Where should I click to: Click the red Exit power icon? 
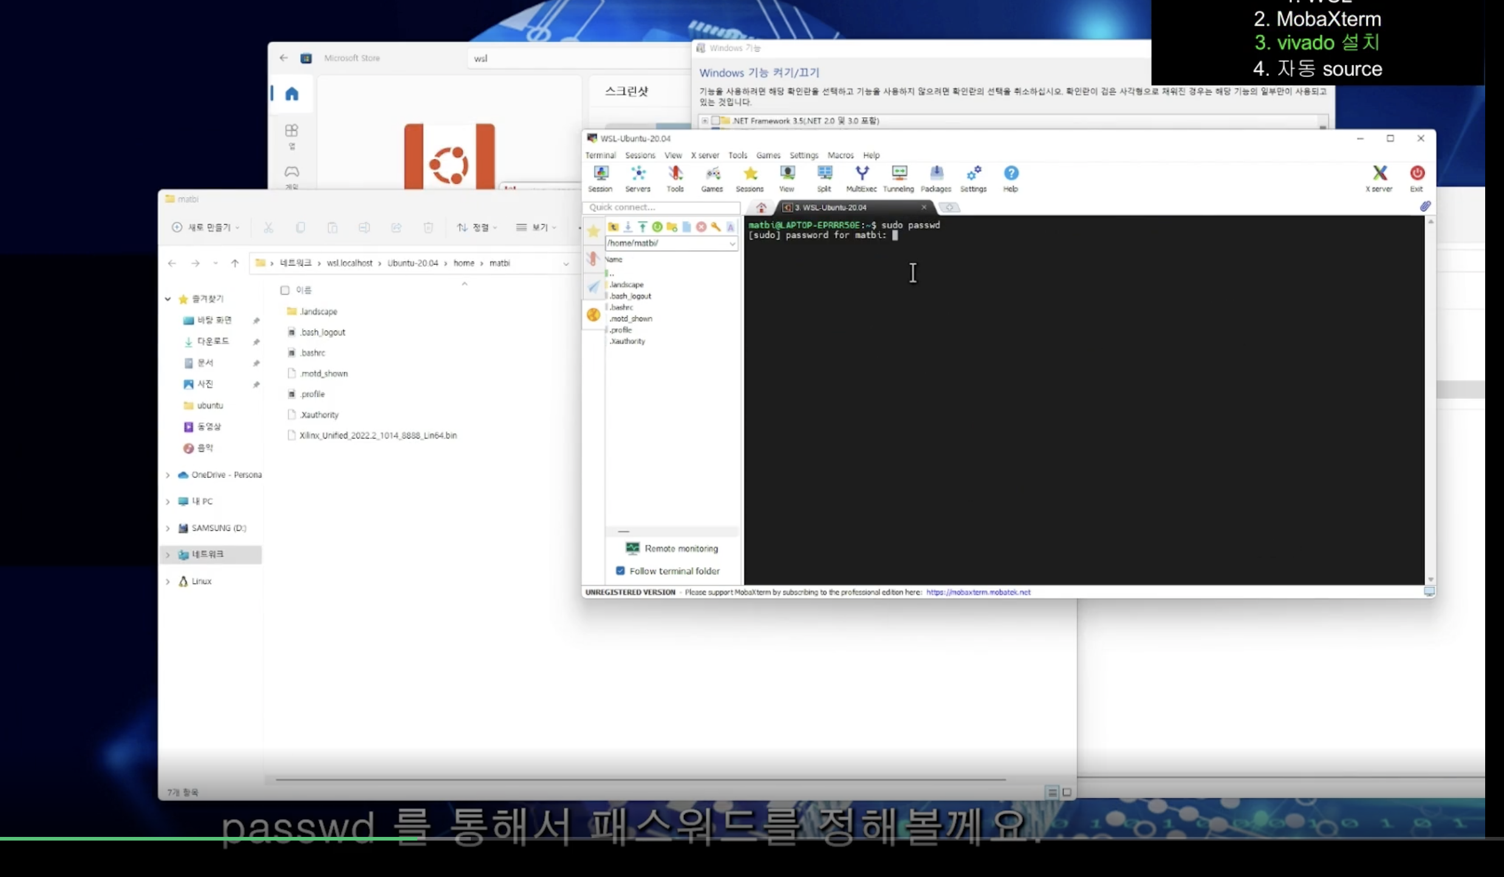tap(1417, 179)
